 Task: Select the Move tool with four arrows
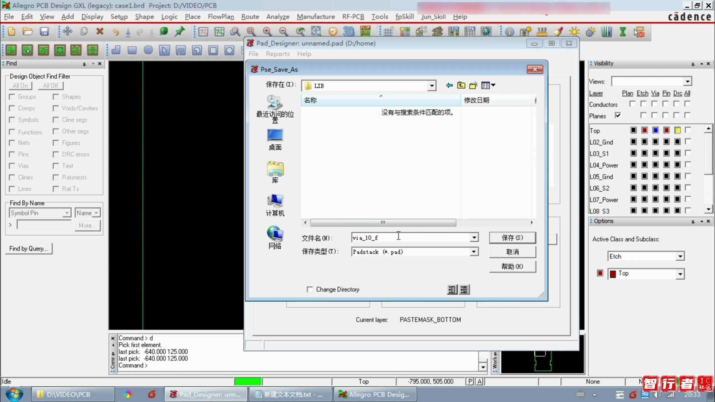67,32
